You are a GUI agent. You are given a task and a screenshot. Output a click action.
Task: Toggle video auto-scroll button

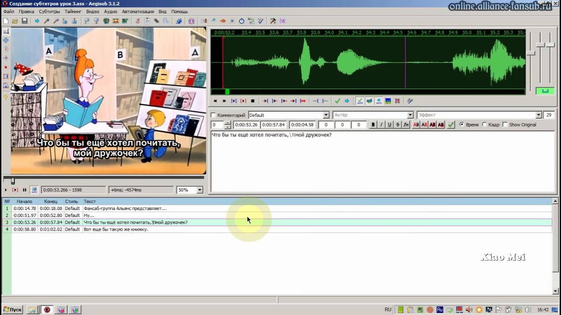pos(34,190)
